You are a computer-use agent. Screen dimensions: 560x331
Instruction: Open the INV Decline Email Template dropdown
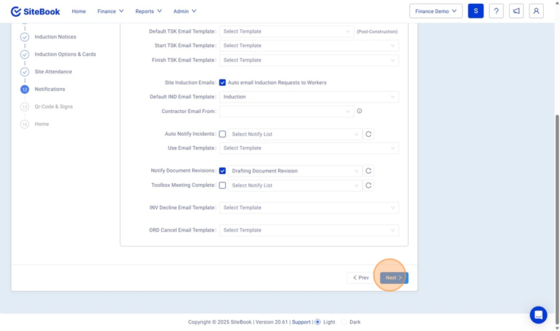pyautogui.click(x=309, y=208)
